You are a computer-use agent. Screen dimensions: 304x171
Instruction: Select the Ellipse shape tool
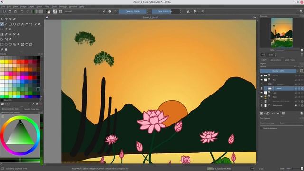14,24
